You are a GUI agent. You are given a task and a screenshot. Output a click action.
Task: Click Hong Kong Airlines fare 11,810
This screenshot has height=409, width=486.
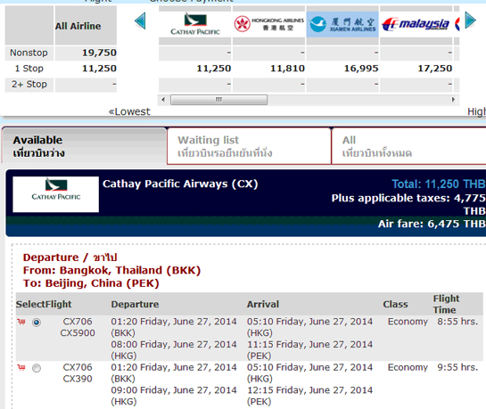(x=288, y=69)
